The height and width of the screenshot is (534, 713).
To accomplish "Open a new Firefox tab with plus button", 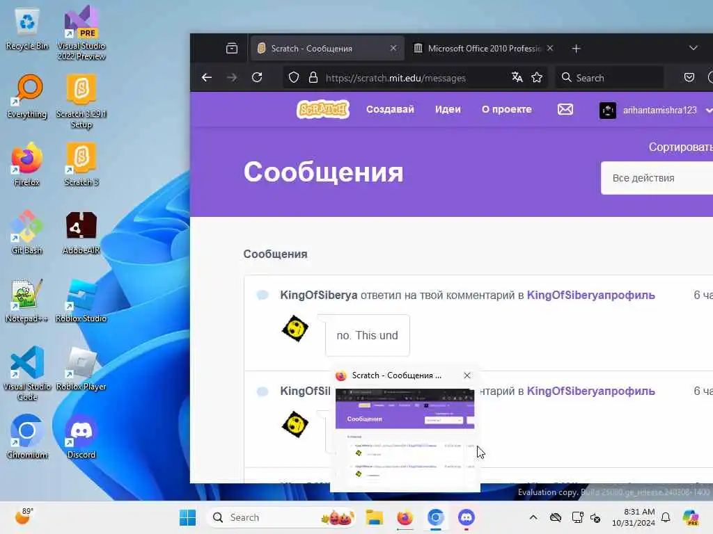I will [576, 48].
